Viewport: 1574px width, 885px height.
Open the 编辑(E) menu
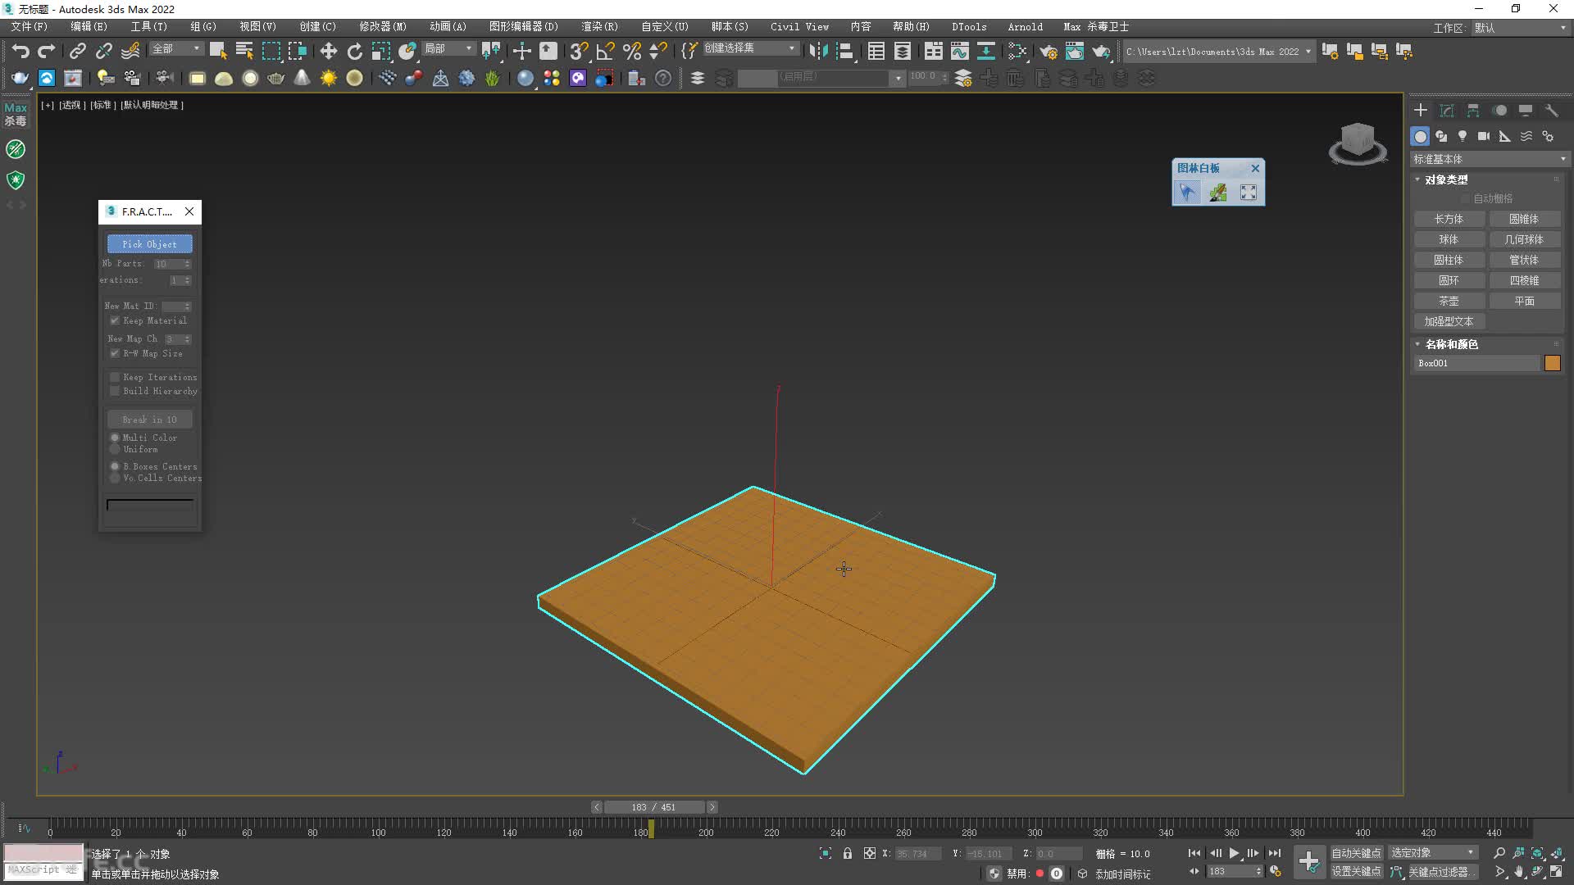[x=89, y=27]
